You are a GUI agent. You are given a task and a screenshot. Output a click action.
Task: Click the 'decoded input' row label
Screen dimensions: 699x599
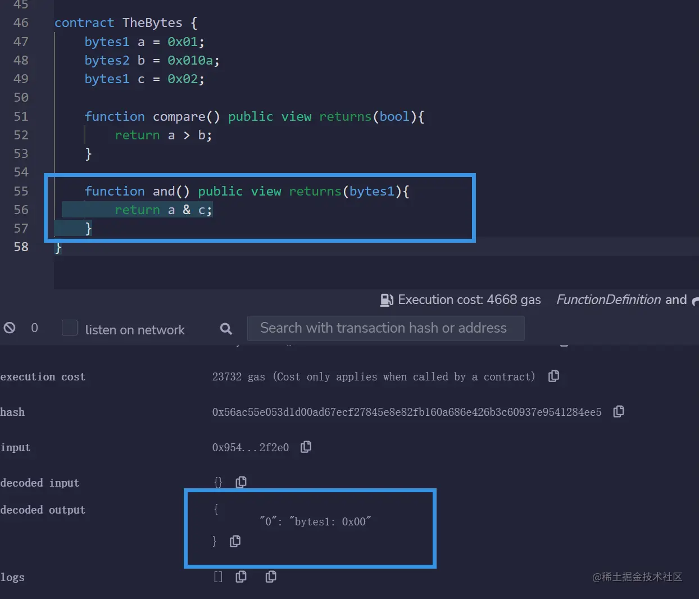point(39,483)
